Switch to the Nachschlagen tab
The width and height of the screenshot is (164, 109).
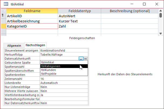click(x=35, y=45)
